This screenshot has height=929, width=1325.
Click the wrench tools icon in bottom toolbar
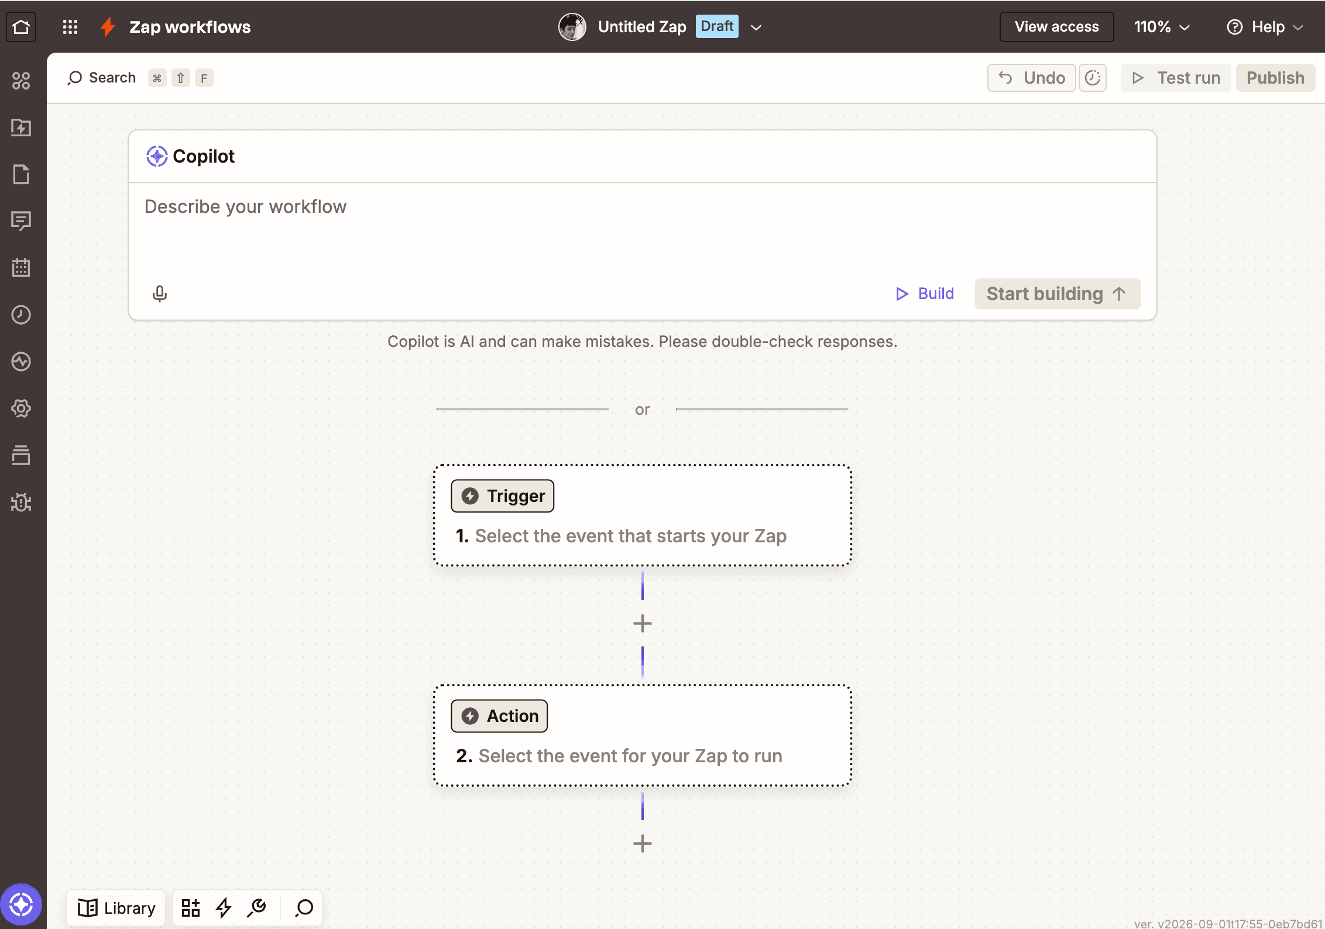(x=256, y=908)
